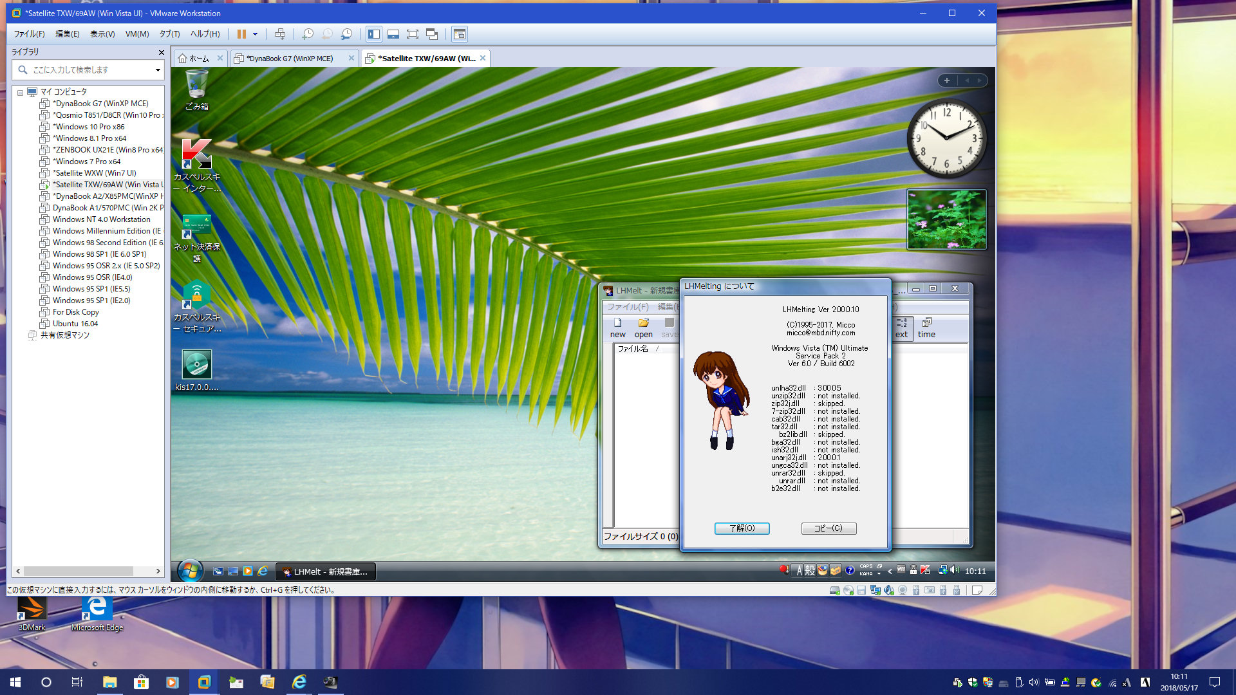Click the sound card device status icon
This screenshot has width=1236, height=695.
pyautogui.click(x=889, y=590)
